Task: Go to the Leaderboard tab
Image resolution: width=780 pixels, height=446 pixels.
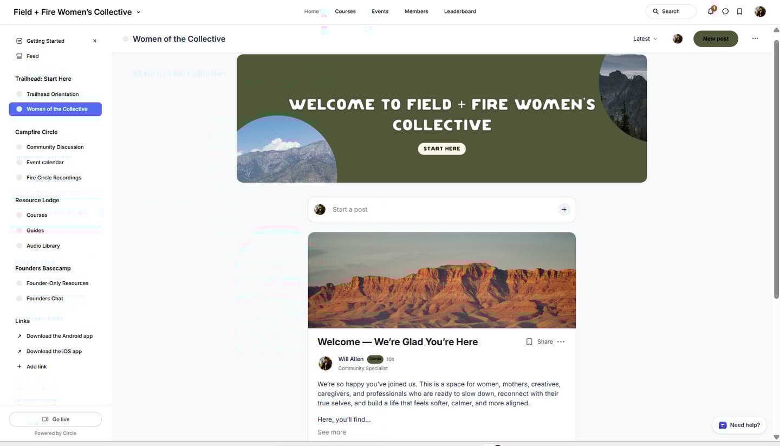Action: [460, 11]
